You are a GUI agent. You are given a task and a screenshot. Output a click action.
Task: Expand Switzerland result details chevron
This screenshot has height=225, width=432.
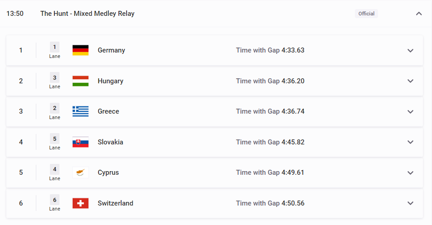tap(411, 203)
